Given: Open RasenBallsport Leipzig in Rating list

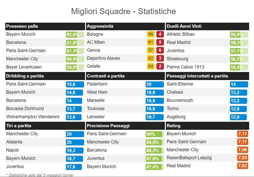Looking at the screenshot, I should click(189, 158).
